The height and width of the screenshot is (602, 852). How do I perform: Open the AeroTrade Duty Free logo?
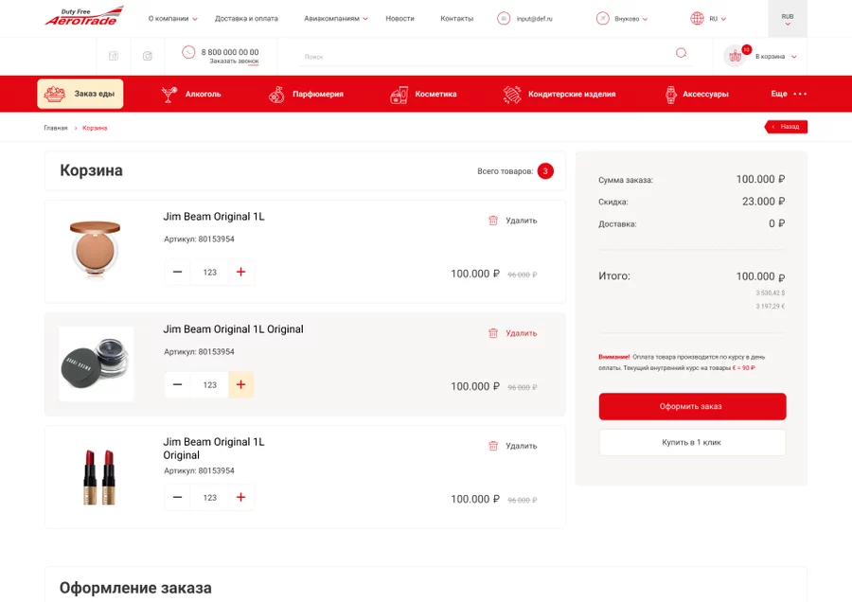click(84, 17)
